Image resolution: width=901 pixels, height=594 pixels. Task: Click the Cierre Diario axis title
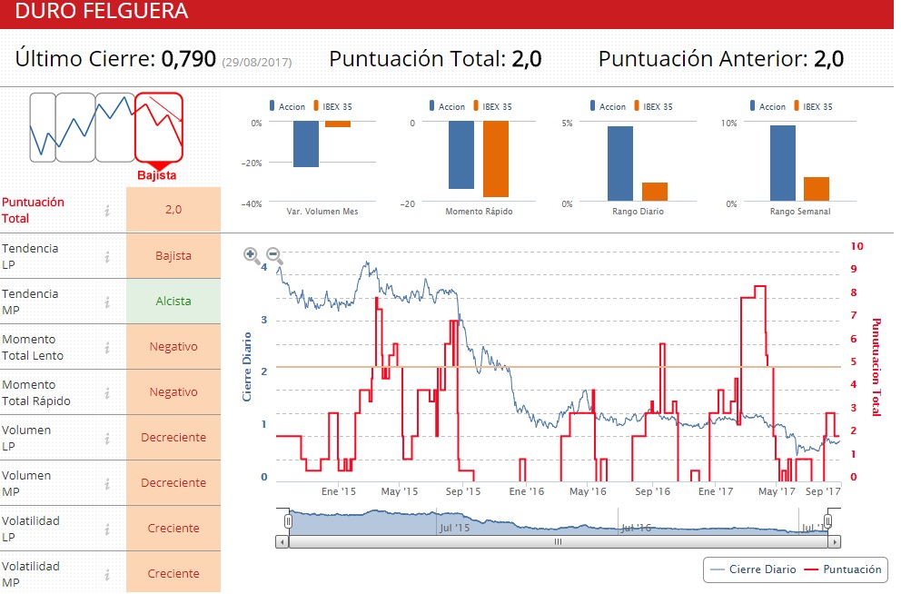click(x=246, y=367)
